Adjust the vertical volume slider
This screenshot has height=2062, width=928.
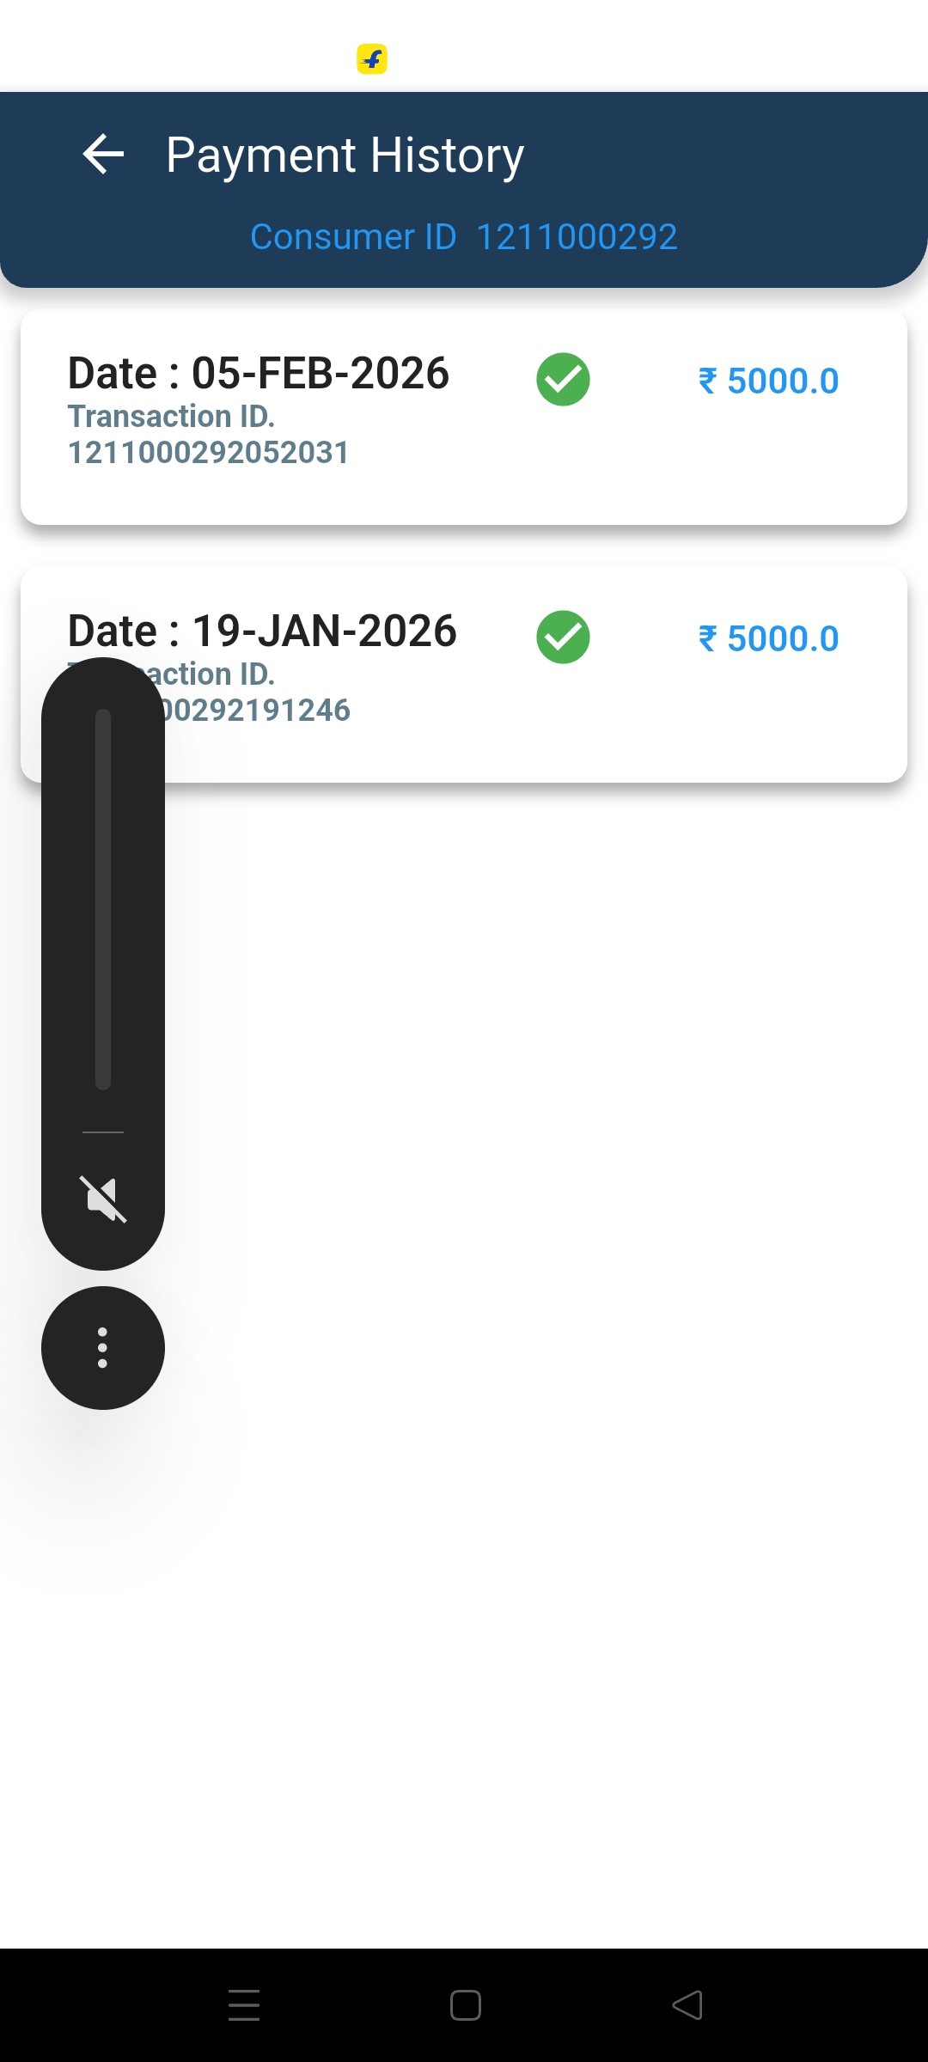[x=103, y=899]
